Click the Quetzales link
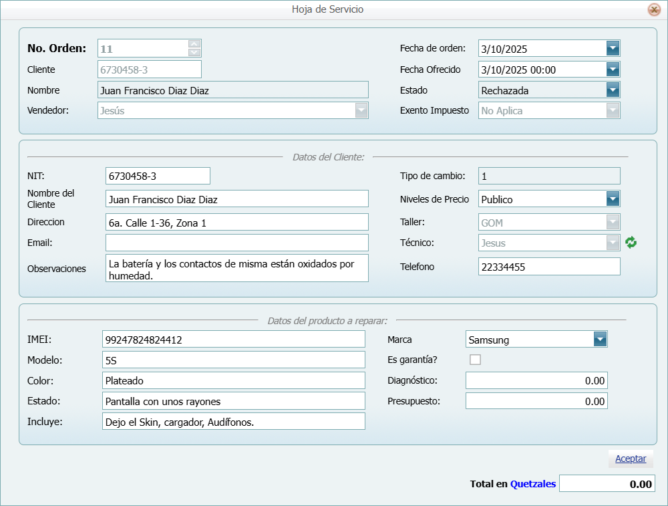 click(x=532, y=483)
